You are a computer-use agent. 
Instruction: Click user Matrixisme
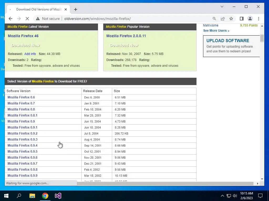click(211, 25)
